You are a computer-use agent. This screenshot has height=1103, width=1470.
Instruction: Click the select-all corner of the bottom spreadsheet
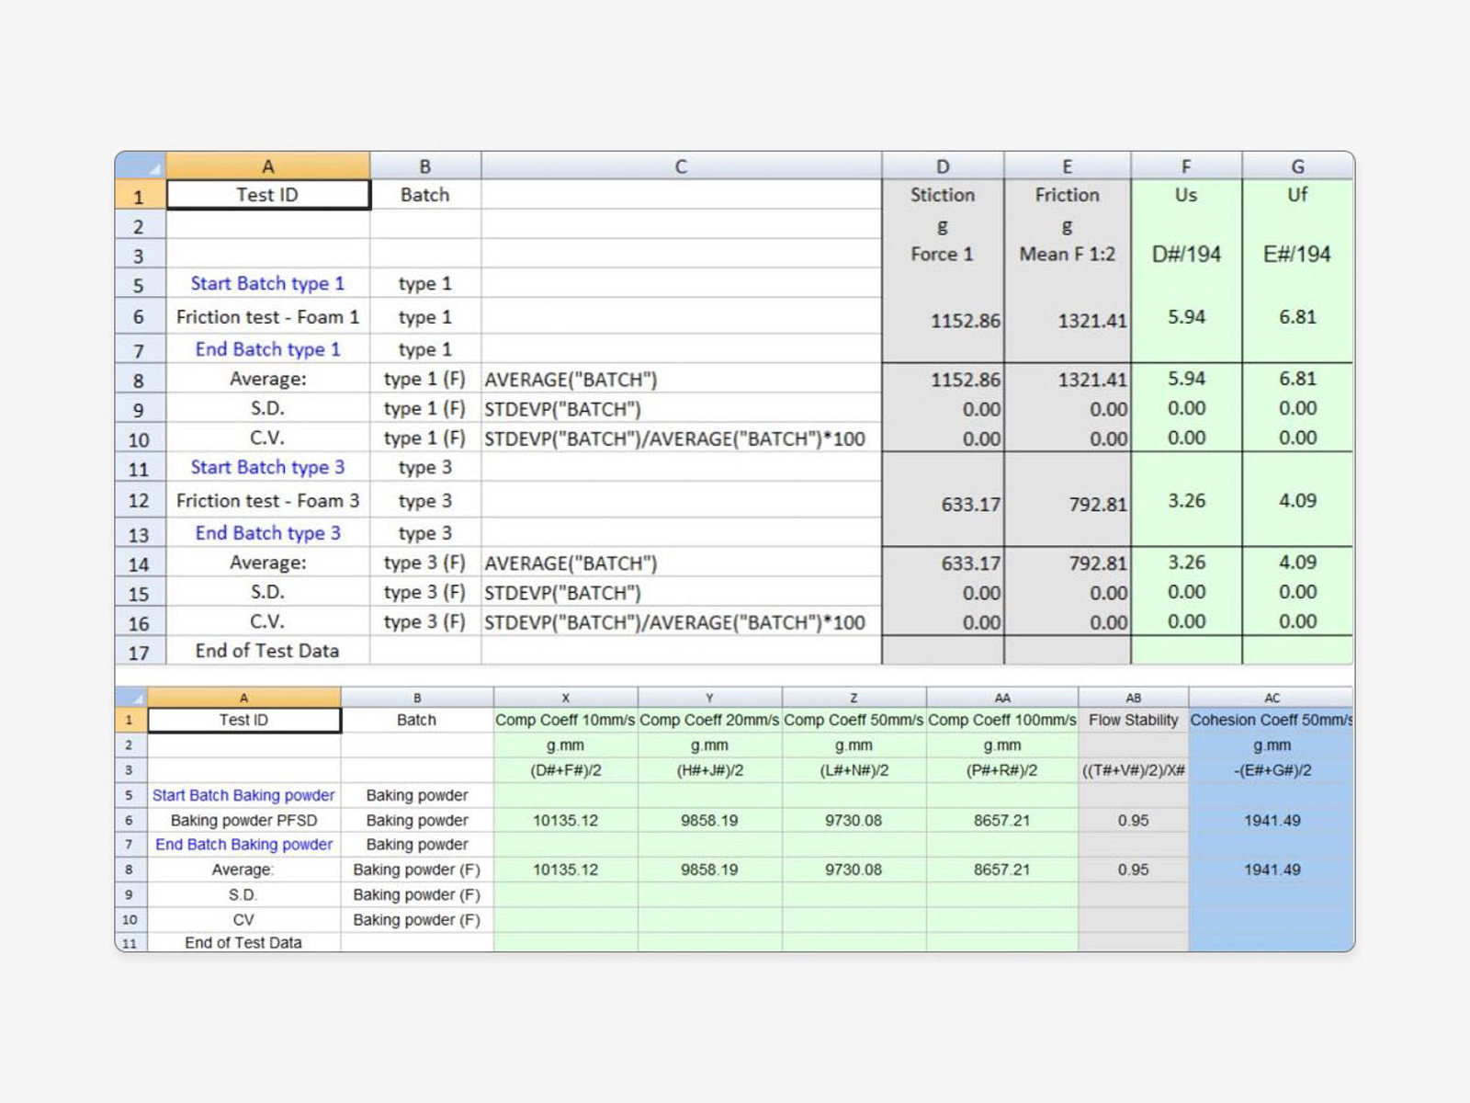pyautogui.click(x=133, y=697)
